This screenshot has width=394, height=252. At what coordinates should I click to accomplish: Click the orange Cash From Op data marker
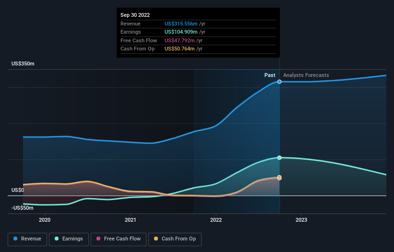click(279, 177)
